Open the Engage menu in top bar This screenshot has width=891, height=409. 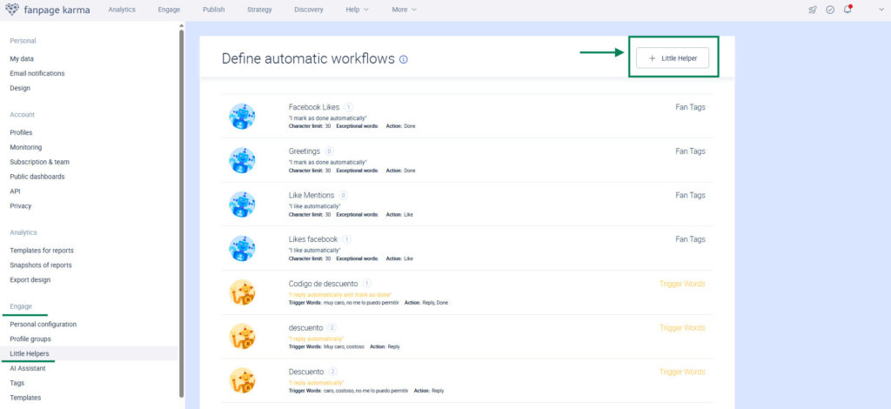(170, 10)
